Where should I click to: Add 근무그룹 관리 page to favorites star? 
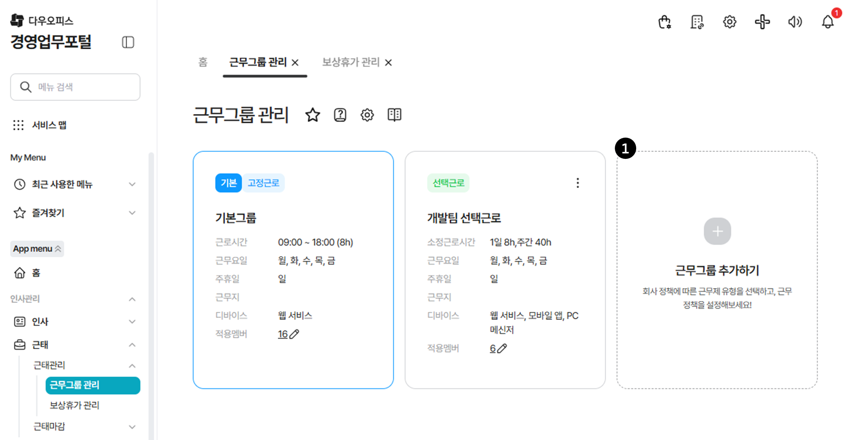312,115
